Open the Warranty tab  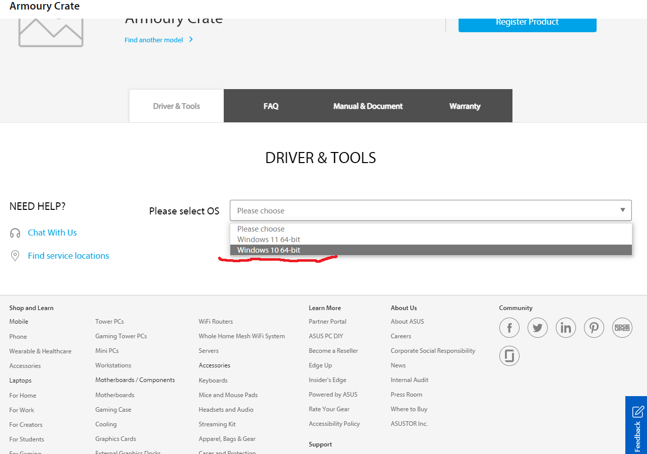pos(465,106)
